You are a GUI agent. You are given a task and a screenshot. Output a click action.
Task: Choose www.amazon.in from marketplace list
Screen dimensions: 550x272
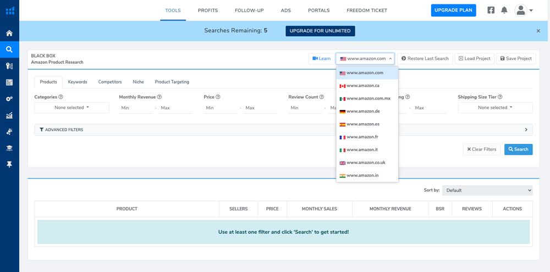367,176
